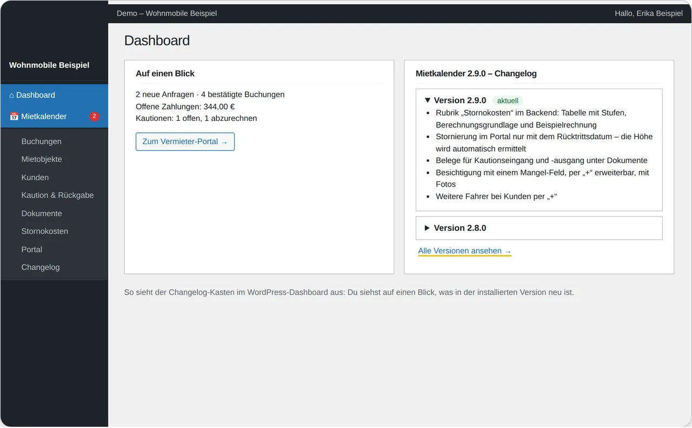Open the Stornokosten submenu entry
The image size is (692, 428).
pos(45,232)
